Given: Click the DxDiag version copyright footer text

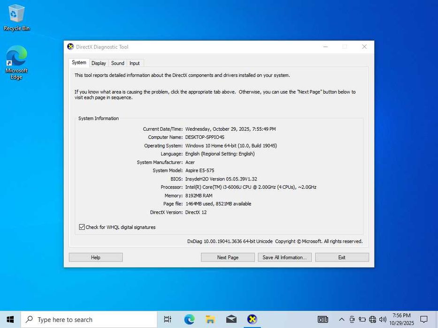Looking at the screenshot, I should click(x=275, y=241).
